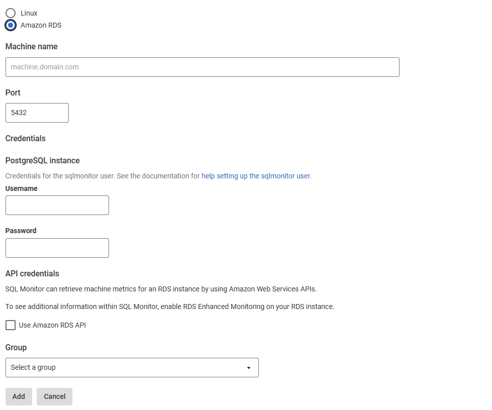Click the "Group" heading label
Screen dimensions: 492x410
pos(16,348)
